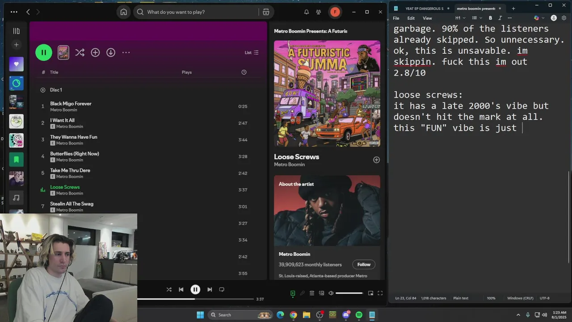Open Notepad File menu
The image size is (572, 322).
pyautogui.click(x=396, y=18)
